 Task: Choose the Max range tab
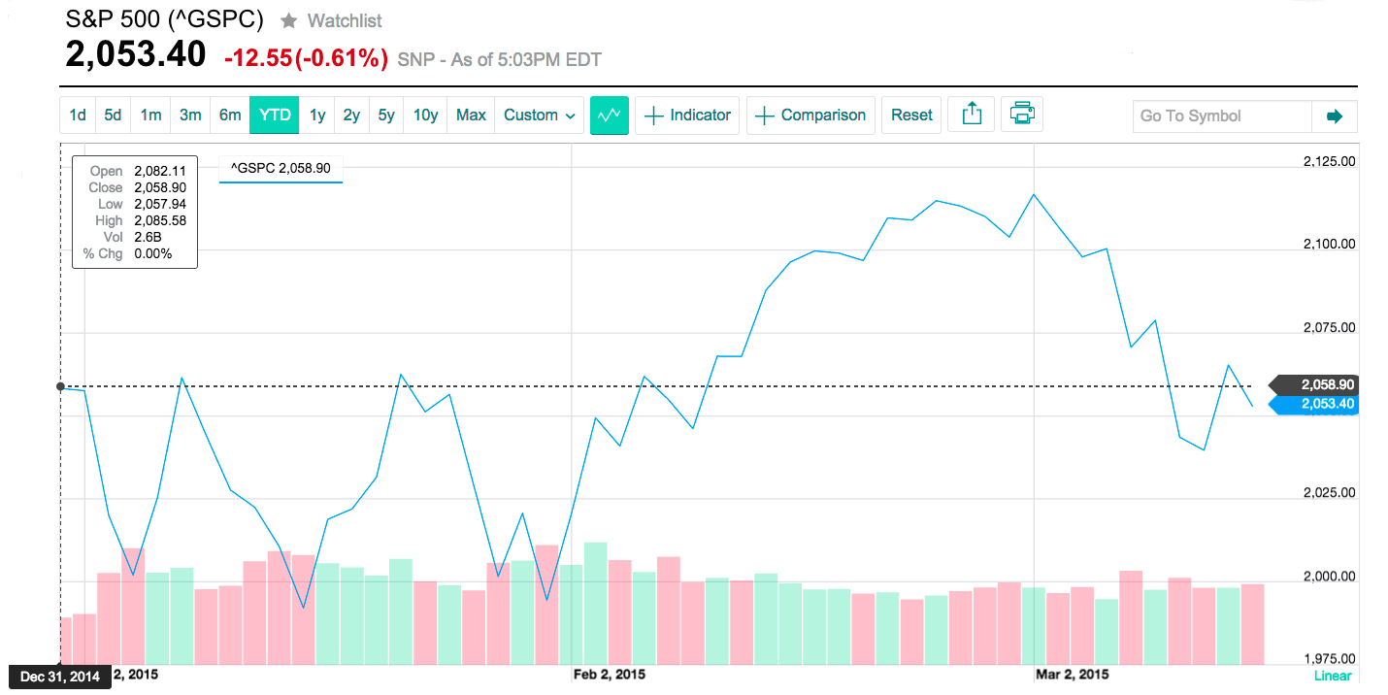pyautogui.click(x=471, y=115)
